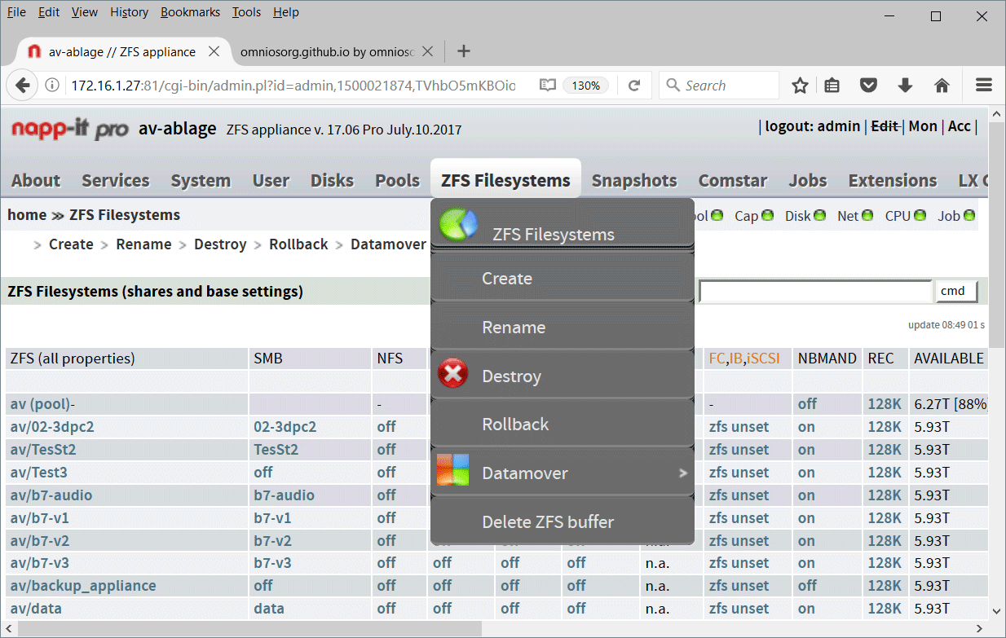Open the Firefox downloads arrow

point(905,86)
